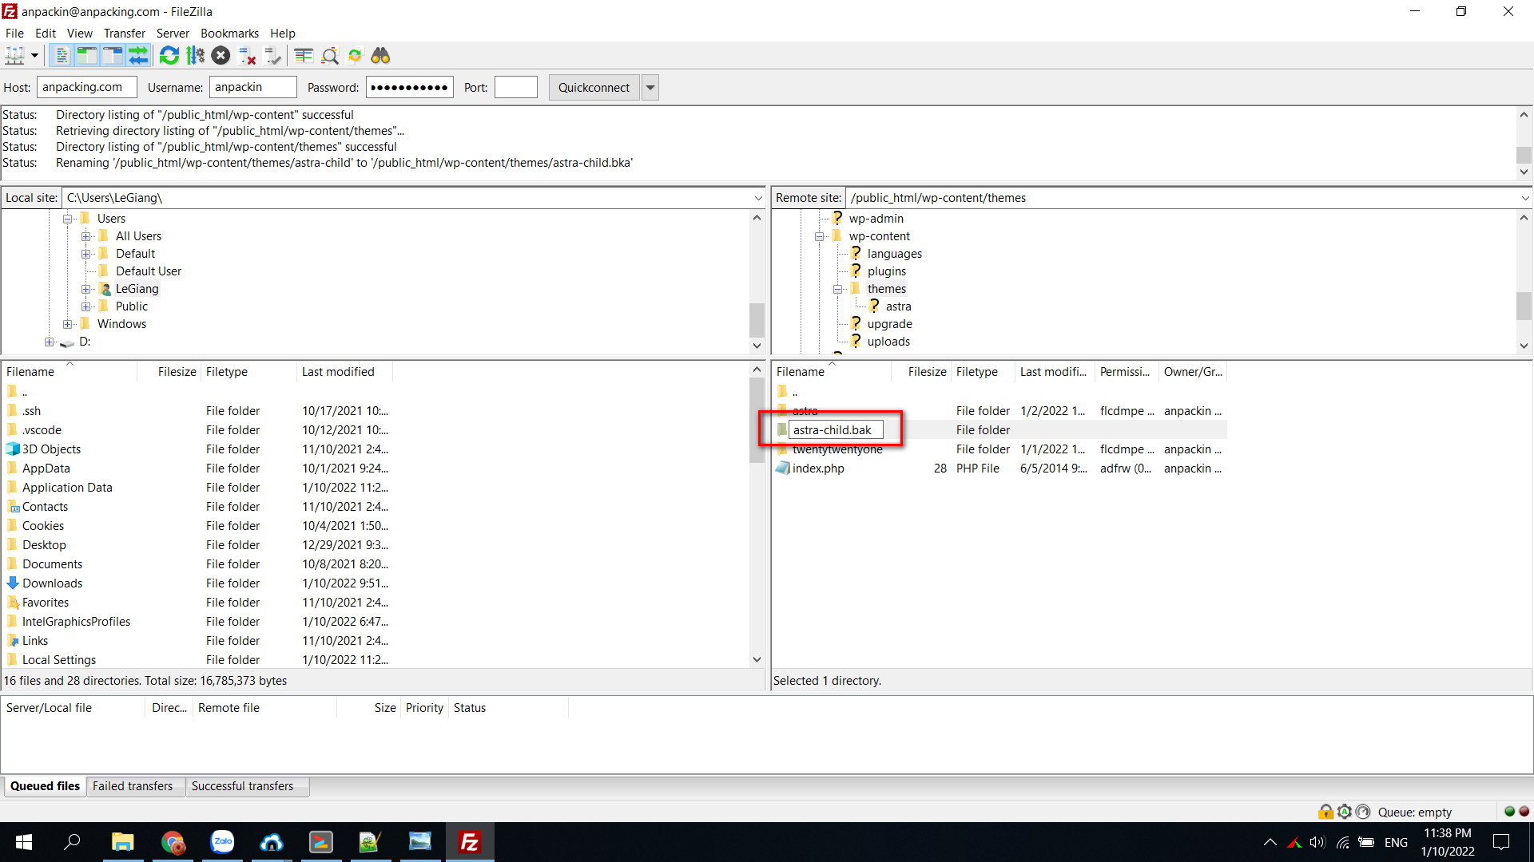This screenshot has width=1534, height=862.
Task: Open the Local site path dropdown
Action: [758, 198]
